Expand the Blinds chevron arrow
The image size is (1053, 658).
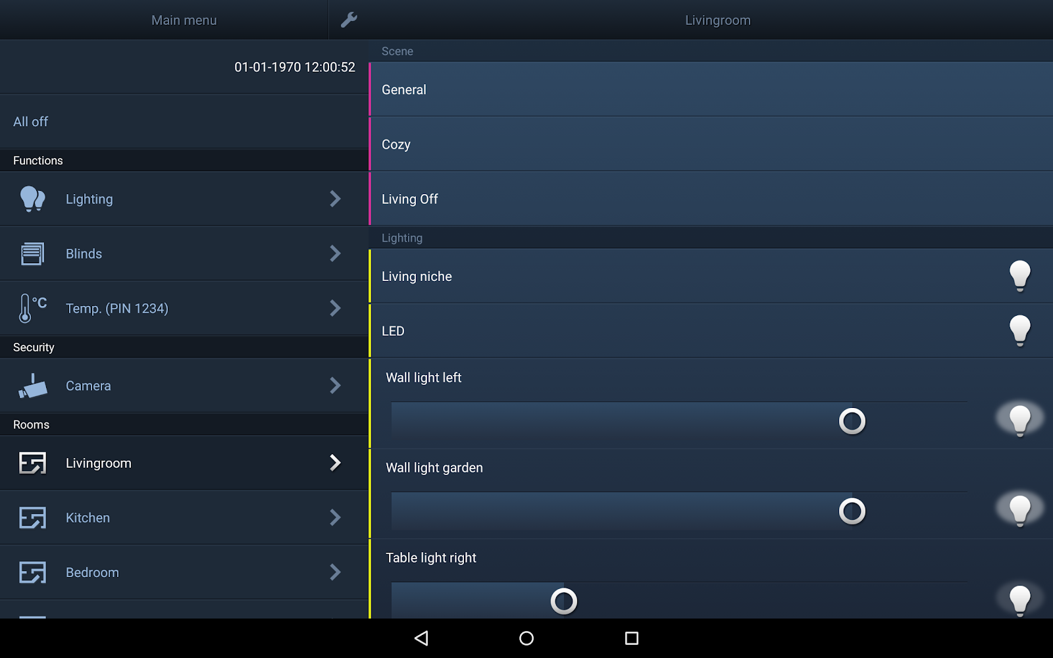pos(335,253)
